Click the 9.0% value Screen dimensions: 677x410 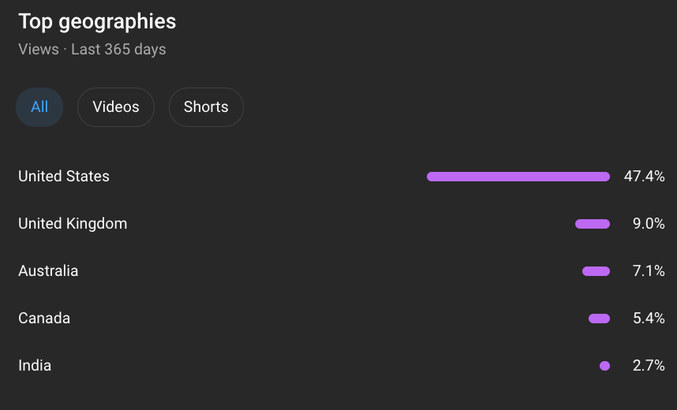(x=649, y=224)
